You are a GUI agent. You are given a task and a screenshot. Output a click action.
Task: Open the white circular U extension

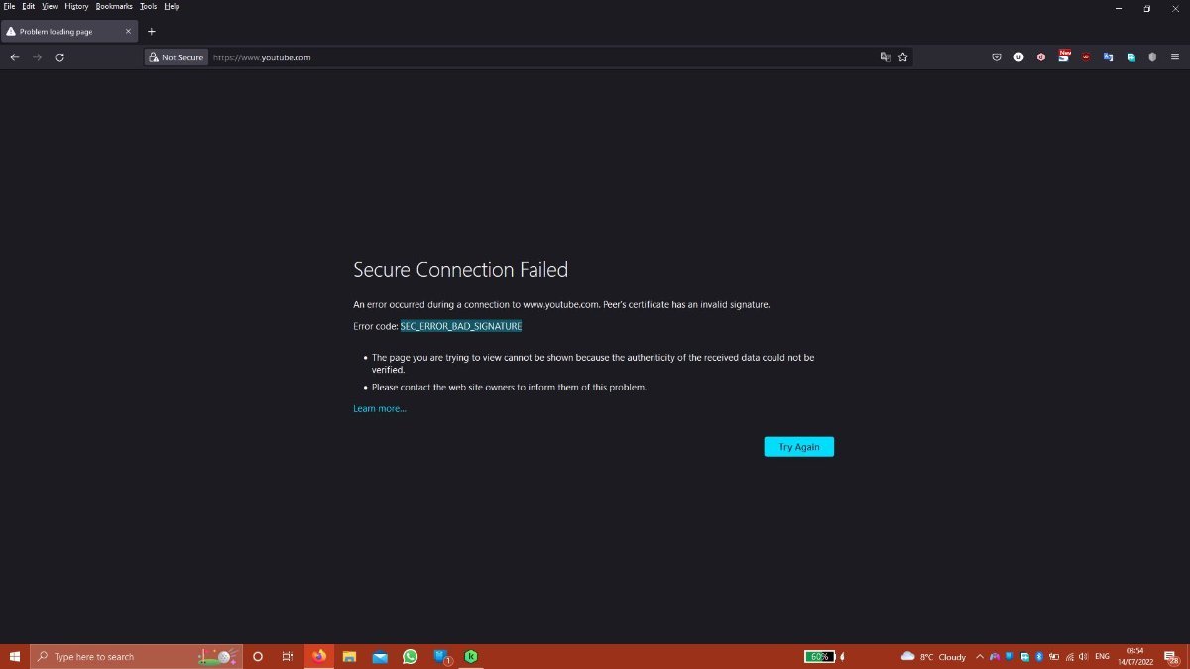tap(1018, 57)
